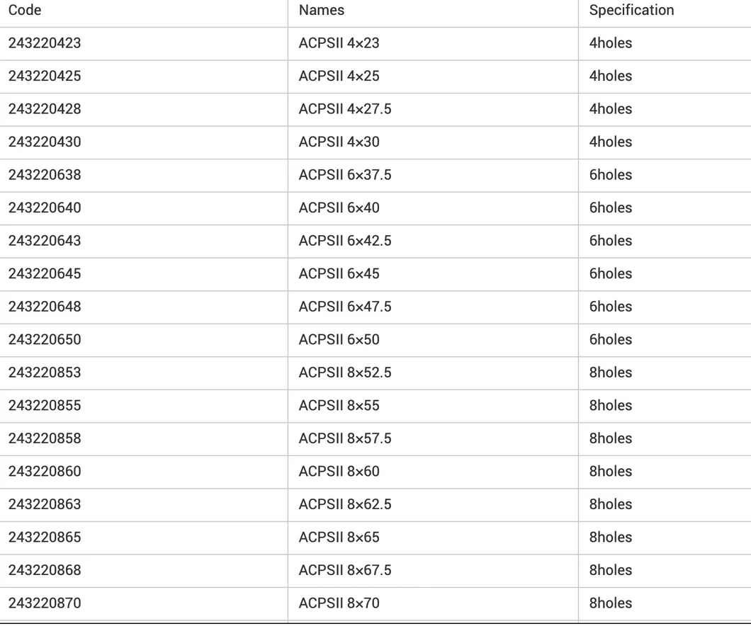This screenshot has width=751, height=626.
Task: Select product code 243220423
Action: point(45,43)
